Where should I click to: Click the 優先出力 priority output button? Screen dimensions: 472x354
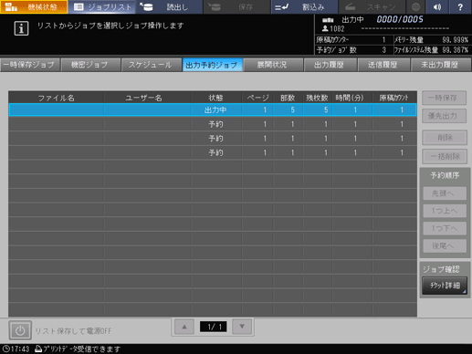[x=444, y=116]
